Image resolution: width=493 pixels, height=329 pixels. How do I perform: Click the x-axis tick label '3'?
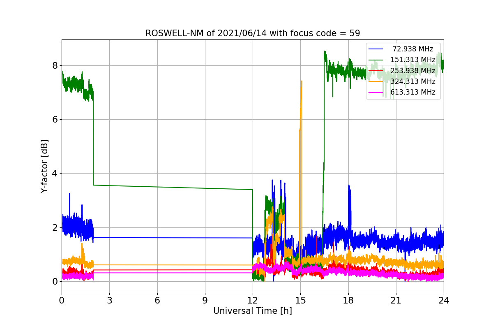(x=109, y=301)
